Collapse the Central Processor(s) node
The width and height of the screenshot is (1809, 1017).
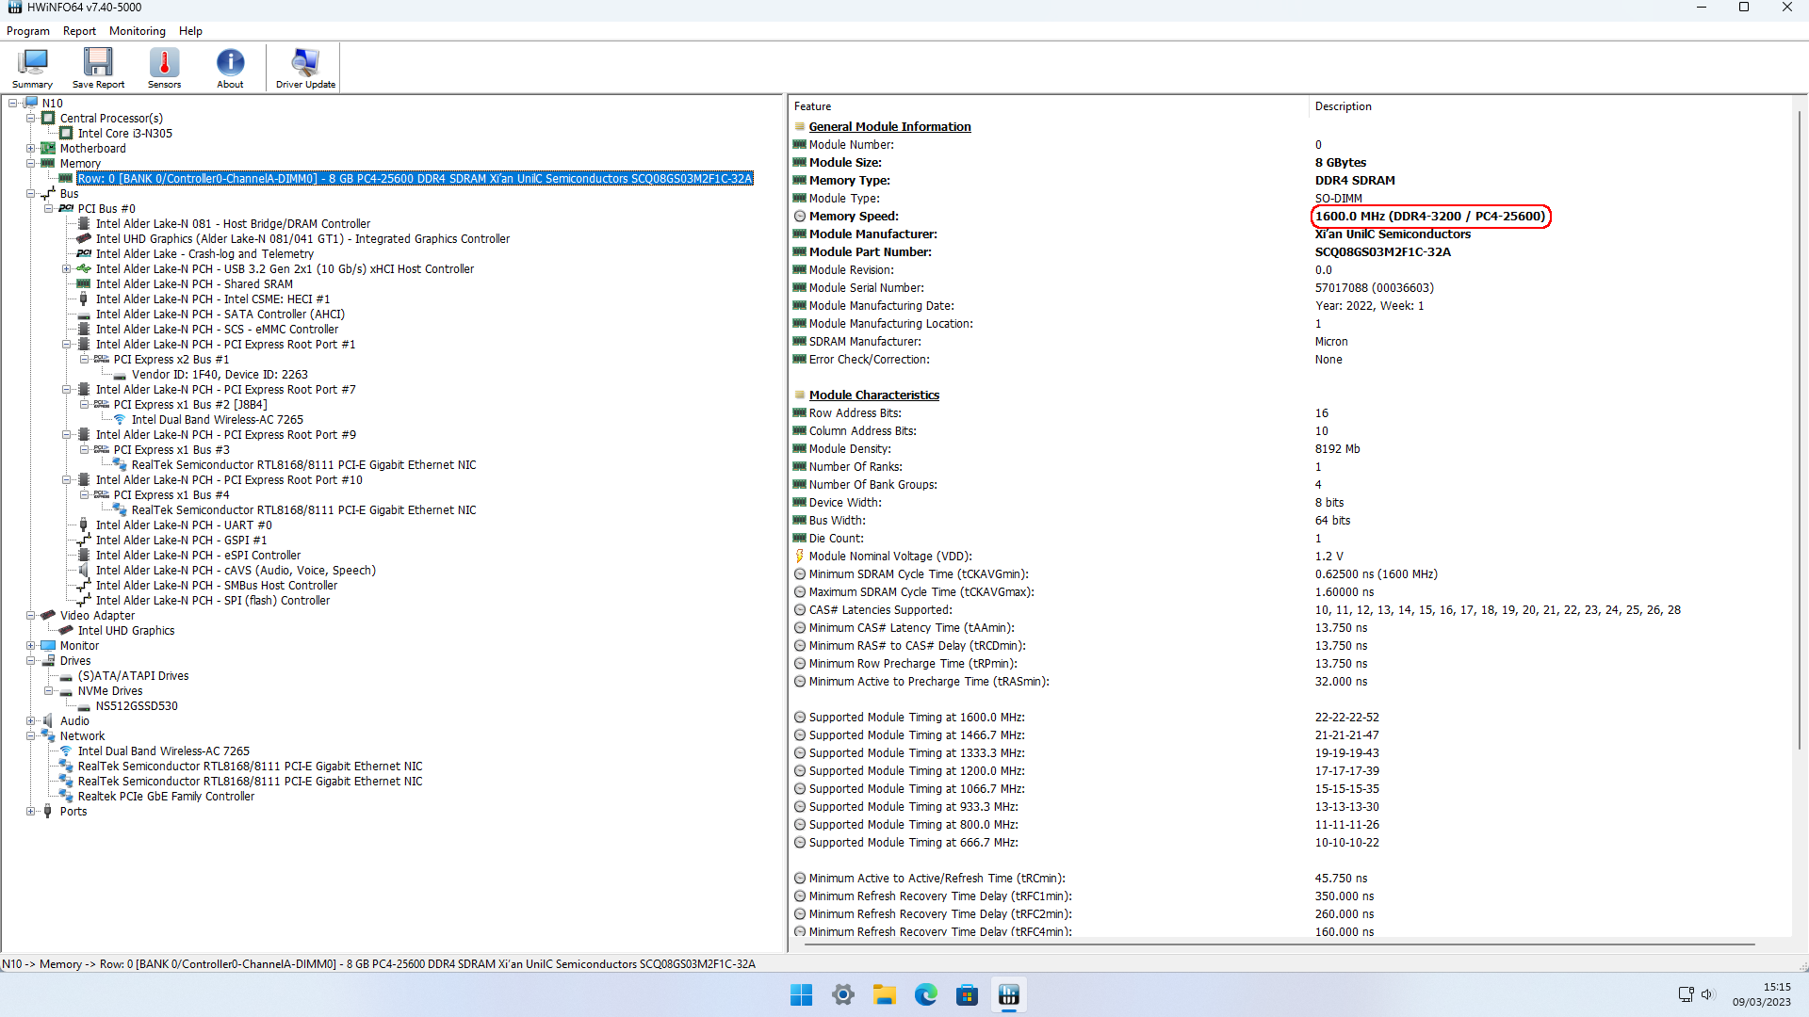coord(31,119)
